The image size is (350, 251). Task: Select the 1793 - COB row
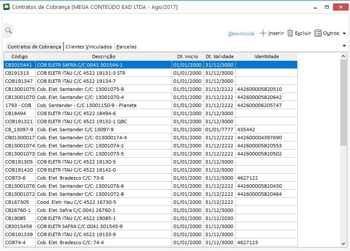[x=150, y=105]
